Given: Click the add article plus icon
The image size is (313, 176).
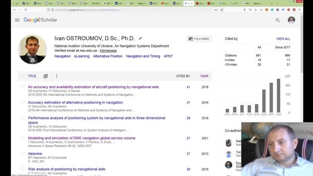Looking at the screenshot, I should pyautogui.click(x=45, y=76).
